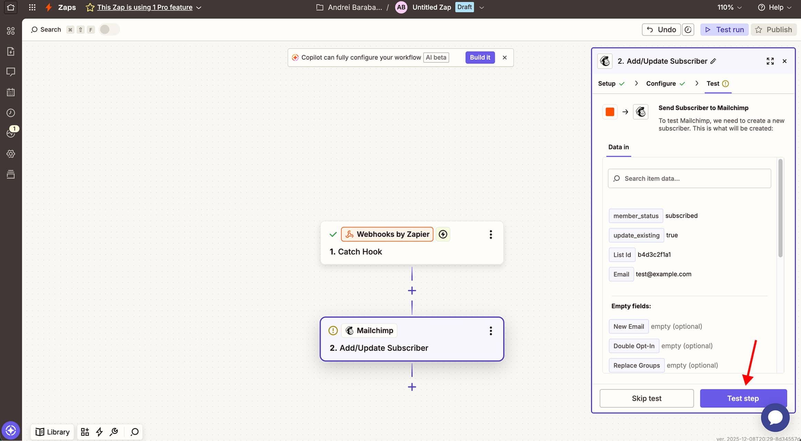Open the settings gear in left sidebar
This screenshot has width=801, height=441.
(x=11, y=154)
